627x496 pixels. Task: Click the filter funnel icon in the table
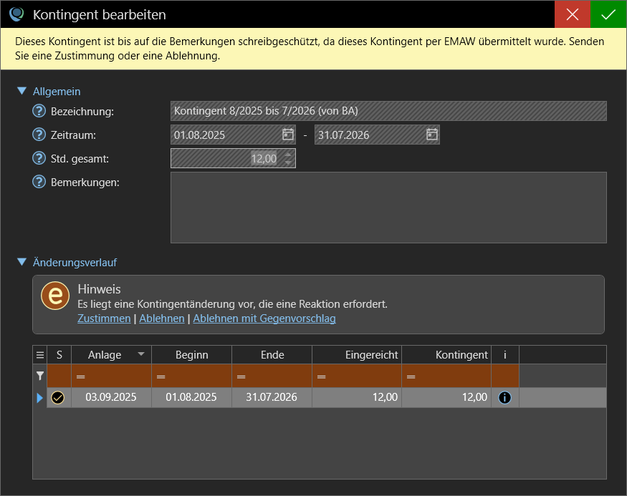pyautogui.click(x=40, y=375)
